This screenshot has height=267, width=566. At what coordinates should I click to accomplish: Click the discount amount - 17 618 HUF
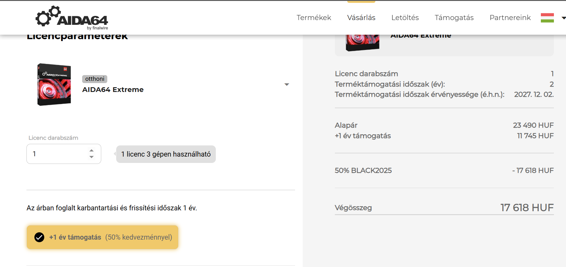tap(533, 171)
